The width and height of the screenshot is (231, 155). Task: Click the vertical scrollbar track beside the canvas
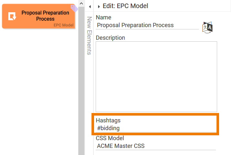(81, 81)
